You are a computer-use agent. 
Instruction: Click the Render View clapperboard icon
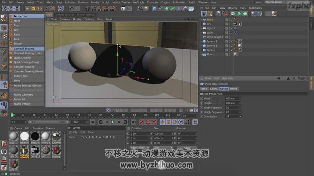click(x=88, y=9)
